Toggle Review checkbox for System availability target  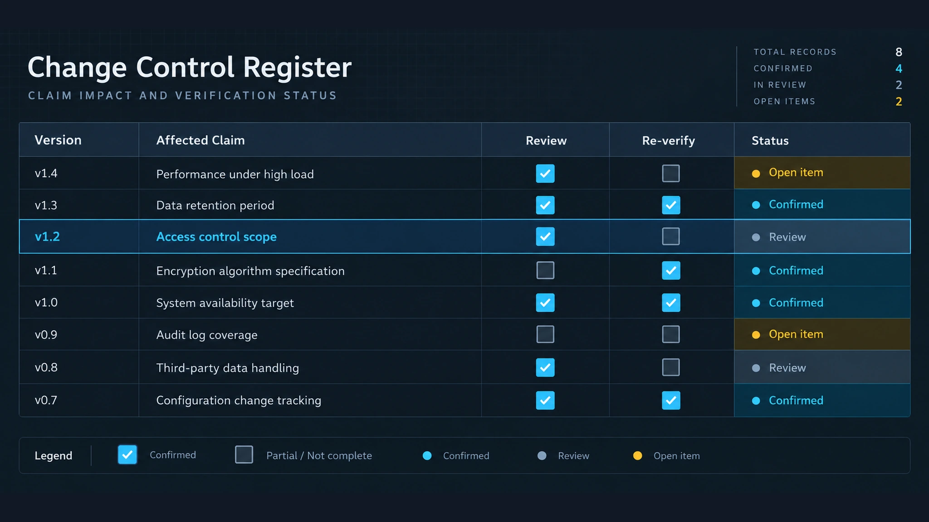545,303
